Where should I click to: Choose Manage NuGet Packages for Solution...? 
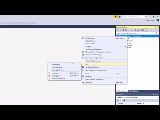click(x=104, y=52)
